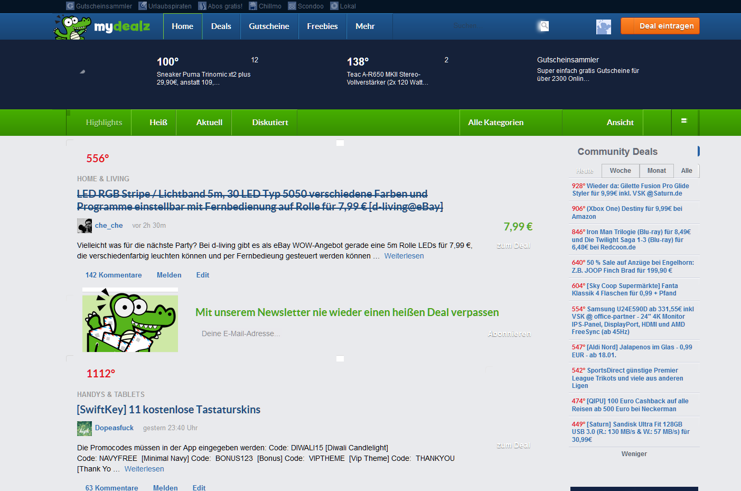The width and height of the screenshot is (741, 491).
Task: Open 63 Kommentare link
Action: pyautogui.click(x=112, y=488)
